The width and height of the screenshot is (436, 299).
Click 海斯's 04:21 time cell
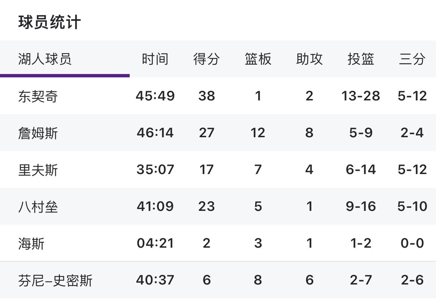[x=155, y=243]
